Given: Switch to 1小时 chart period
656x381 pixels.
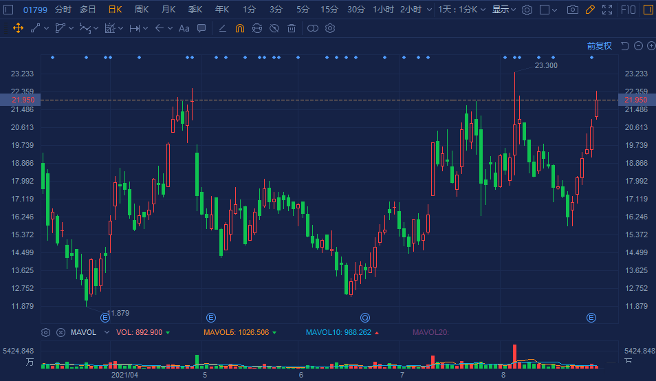Looking at the screenshot, I should [383, 10].
